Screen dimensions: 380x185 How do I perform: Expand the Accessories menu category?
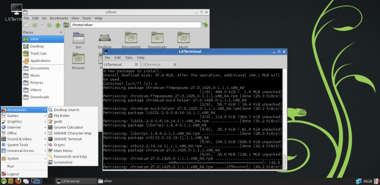click(24, 110)
